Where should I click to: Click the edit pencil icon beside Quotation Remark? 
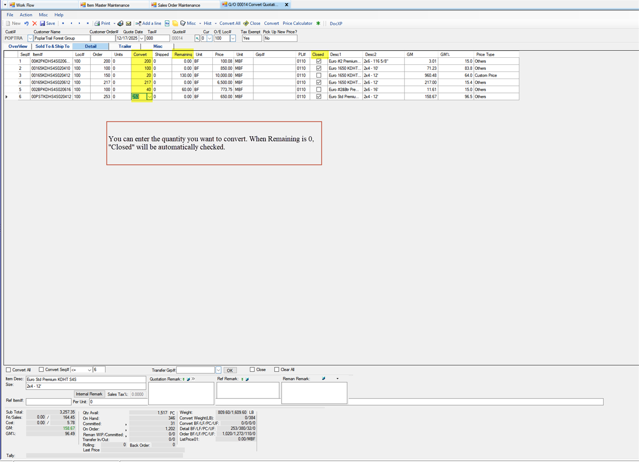(188, 379)
